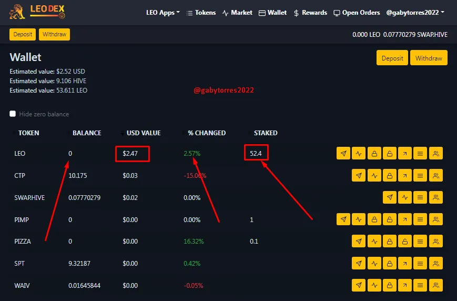The height and width of the screenshot is (301, 457).
Task: Click the CTP balance 10.175
Action: pyautogui.click(x=77, y=176)
